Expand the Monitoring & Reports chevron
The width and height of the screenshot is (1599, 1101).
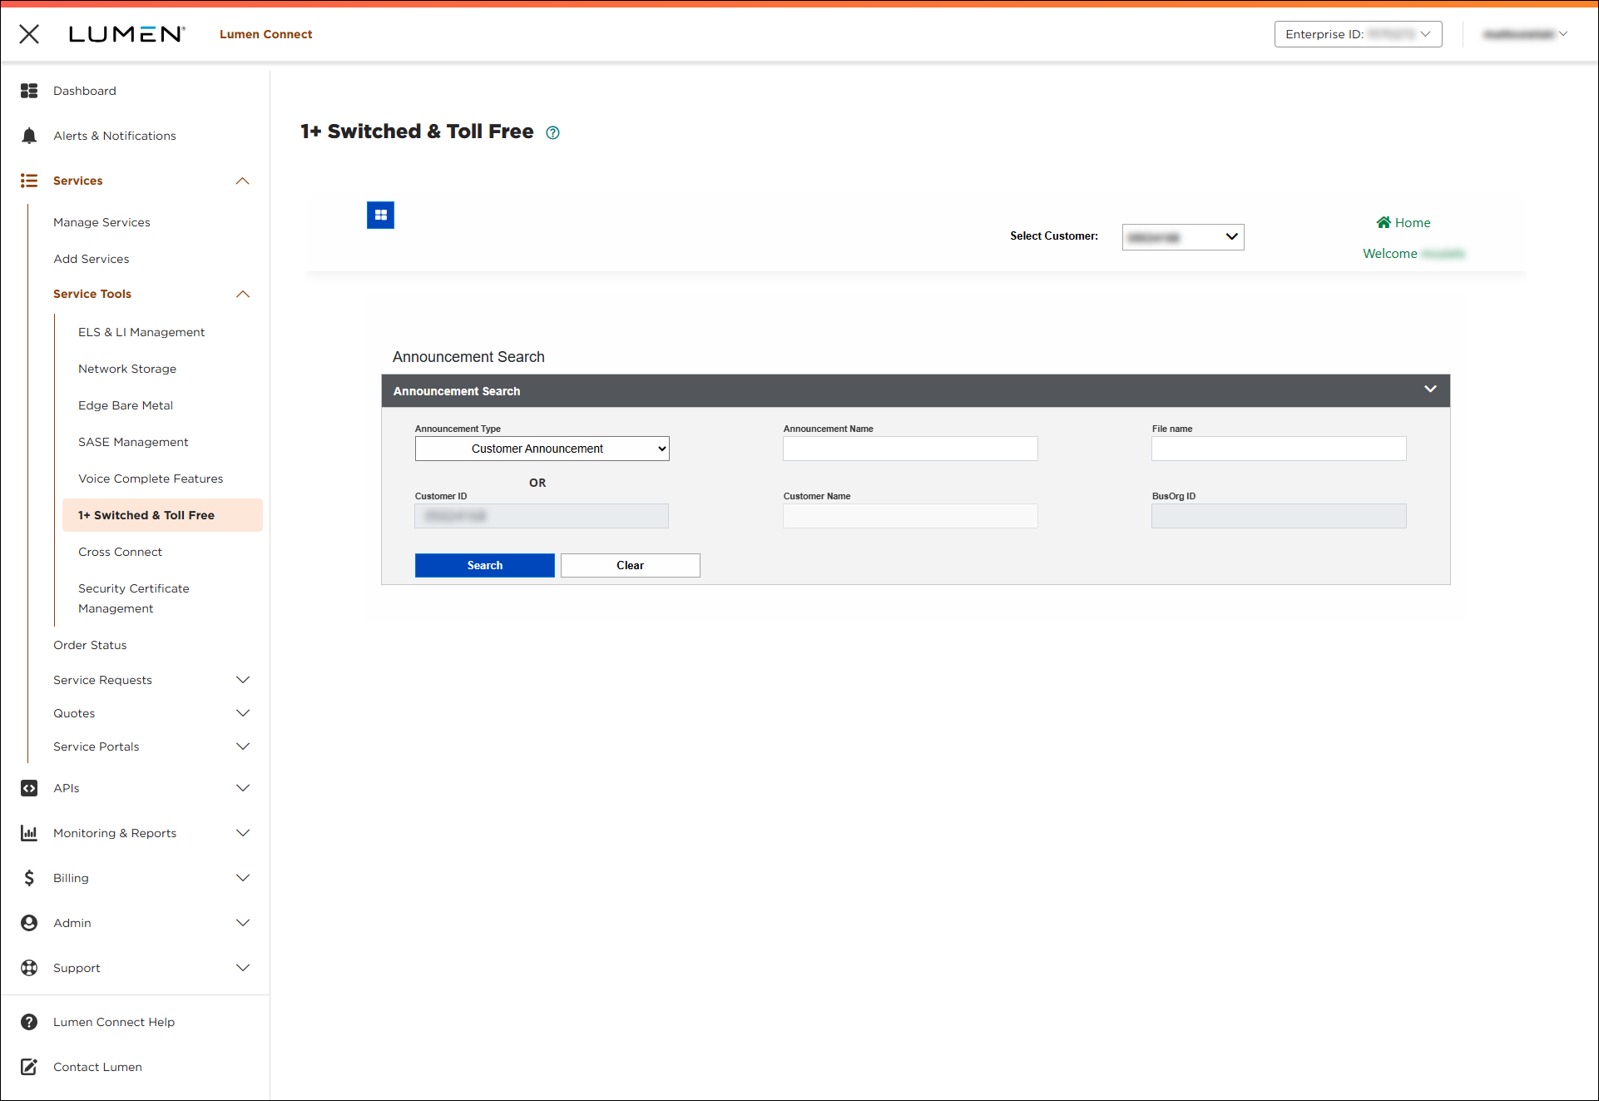[243, 833]
